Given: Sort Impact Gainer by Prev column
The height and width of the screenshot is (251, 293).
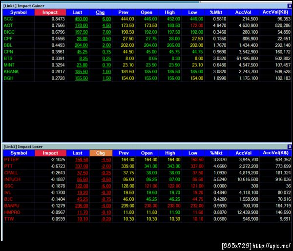Looking at the screenshot, I should [124, 12].
